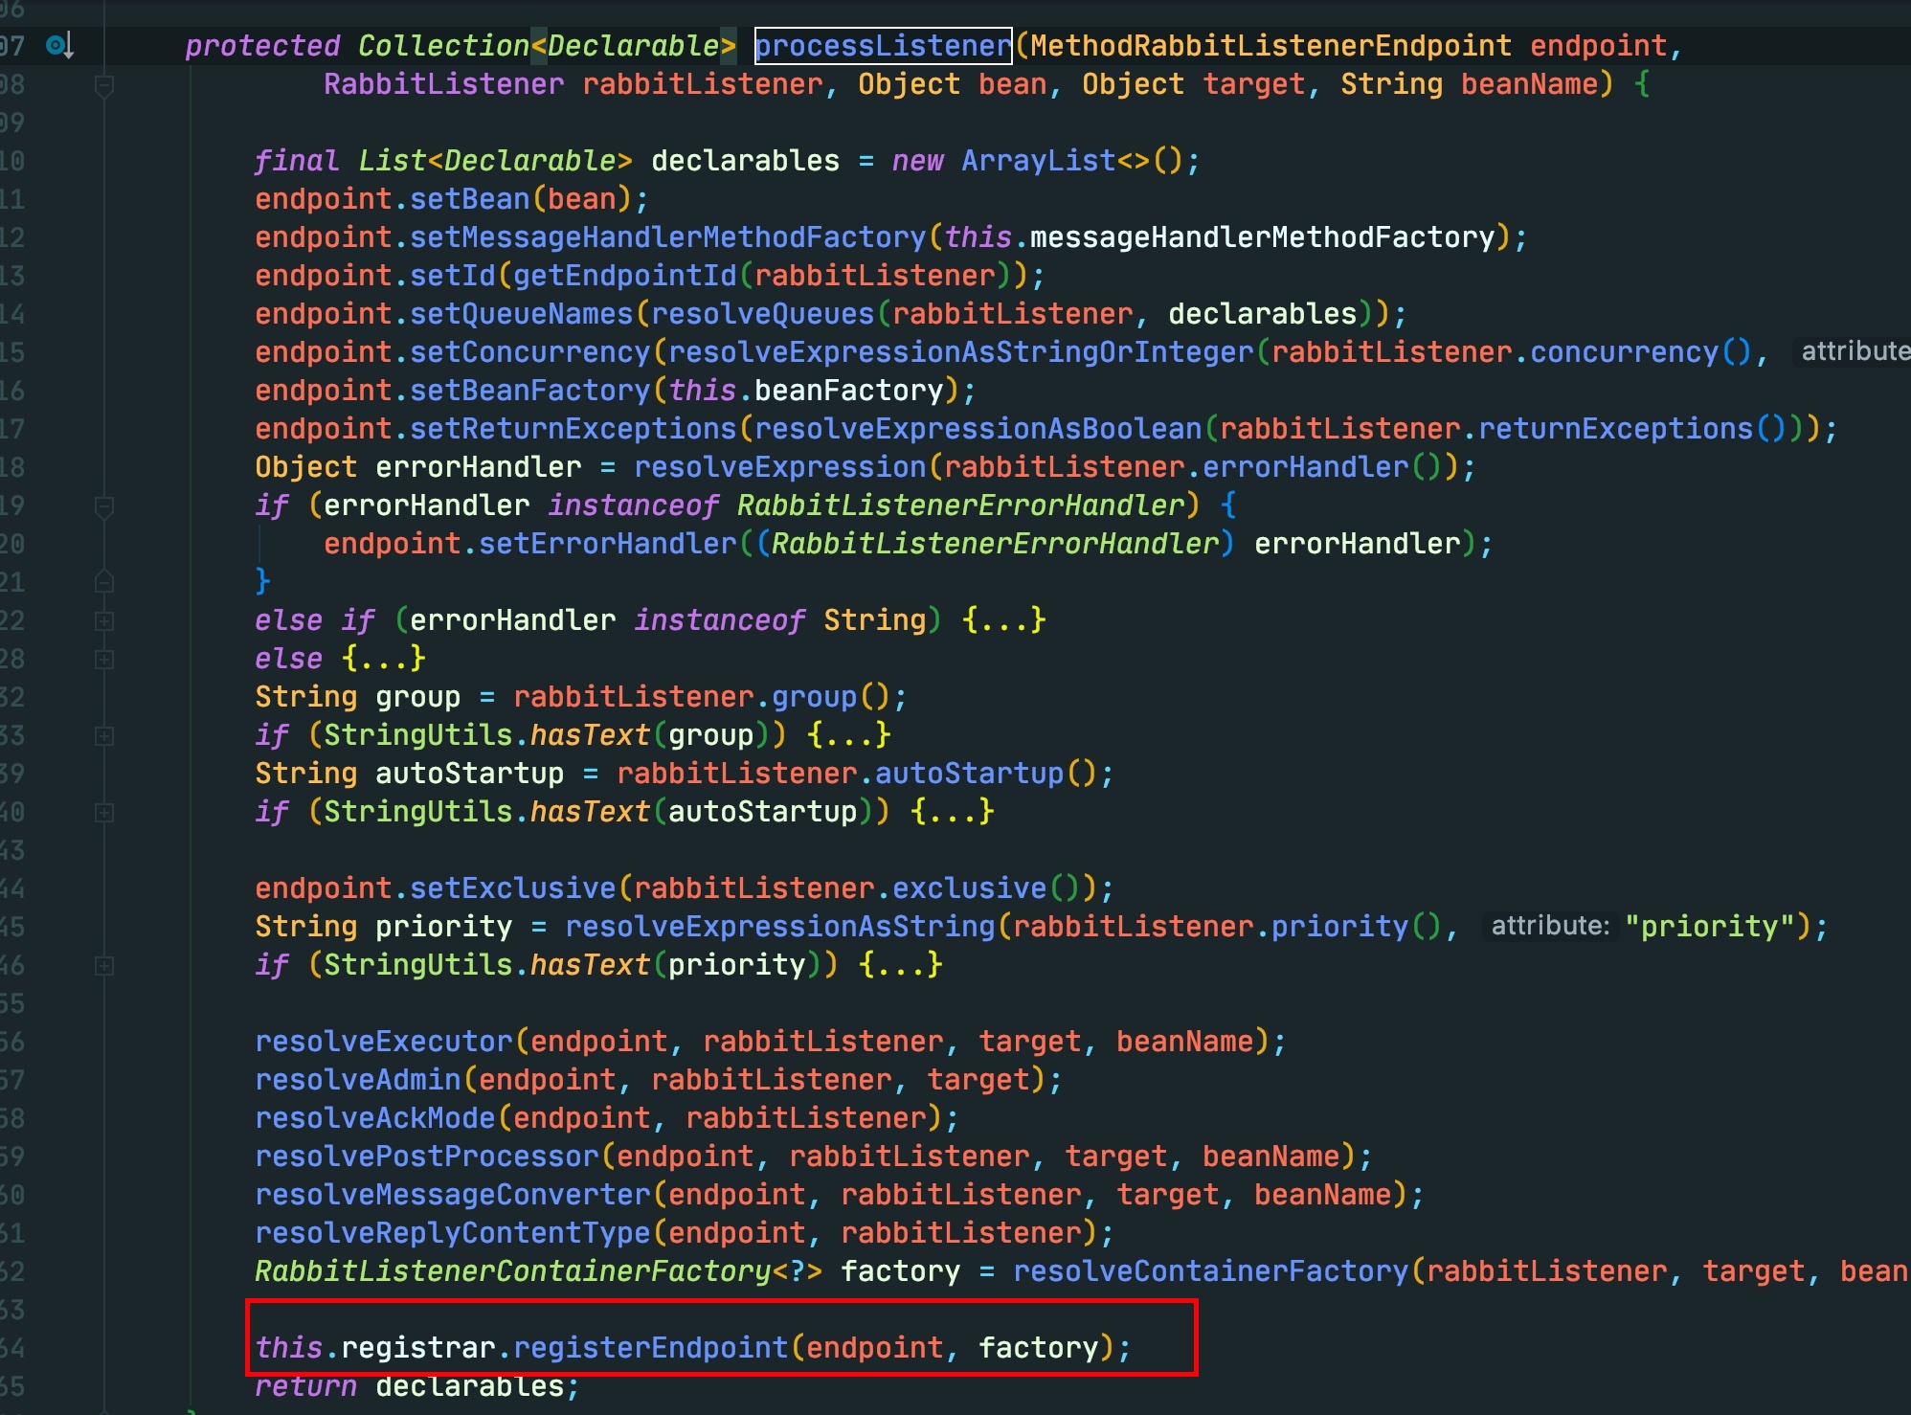
Task: Click the MethodRabbitListenerEndpoint parameter type
Action: [1270, 45]
